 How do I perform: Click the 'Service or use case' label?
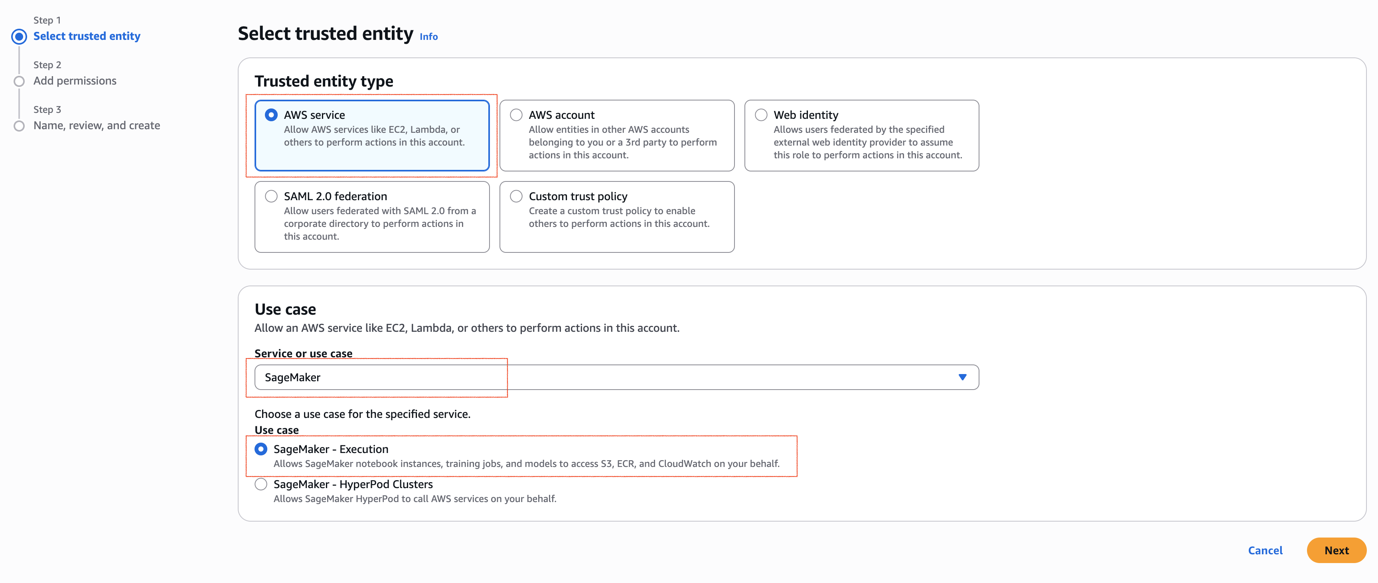pyautogui.click(x=303, y=354)
